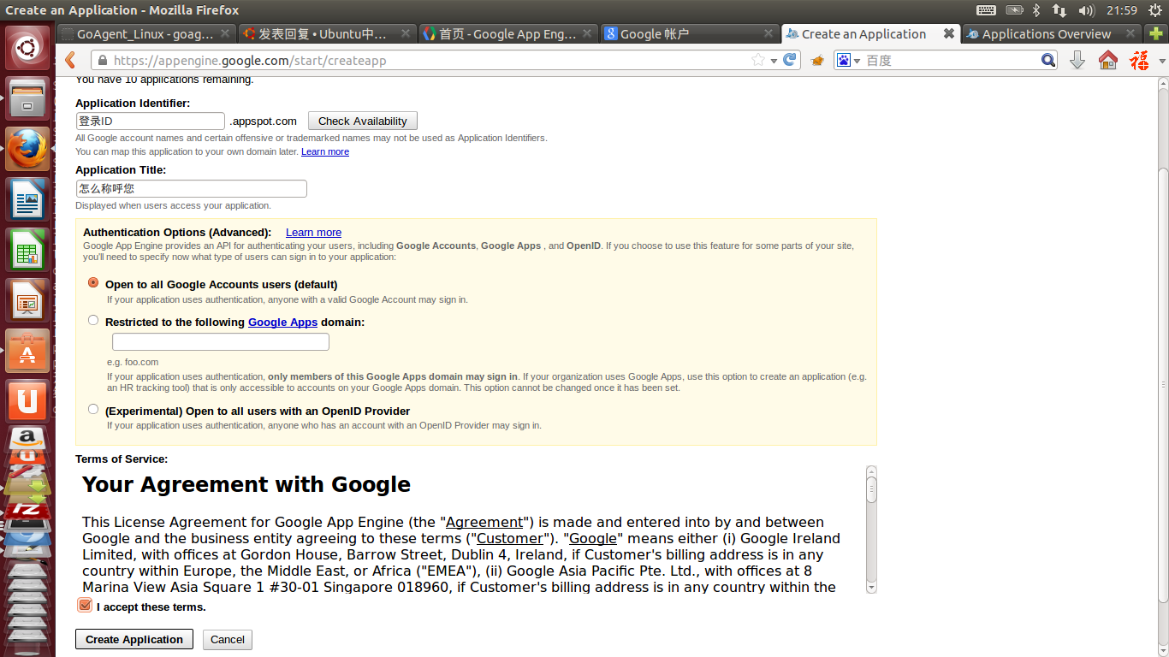Open the sound volume indicator

point(1087,10)
